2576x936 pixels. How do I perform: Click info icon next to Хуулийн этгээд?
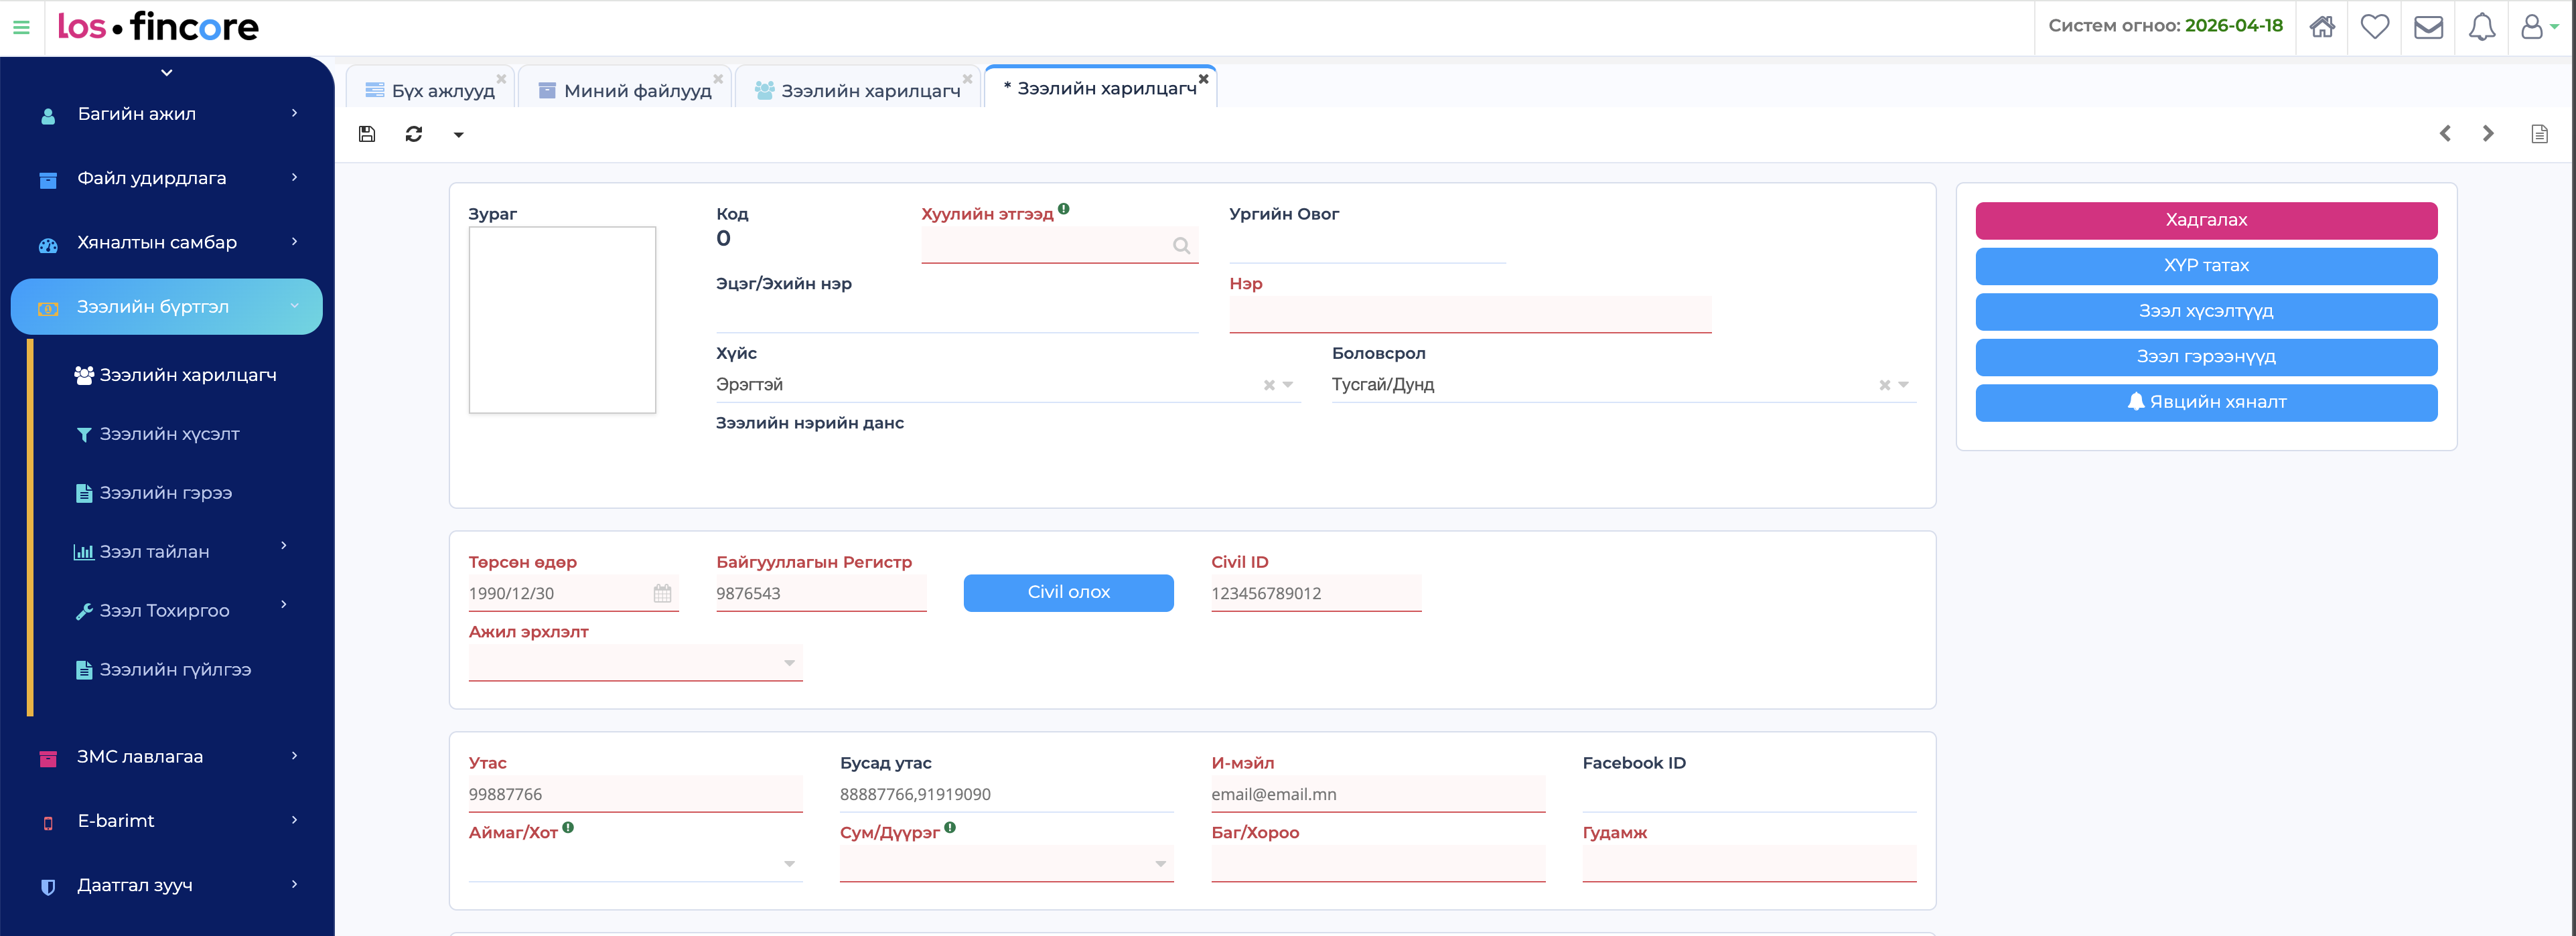point(1064,209)
